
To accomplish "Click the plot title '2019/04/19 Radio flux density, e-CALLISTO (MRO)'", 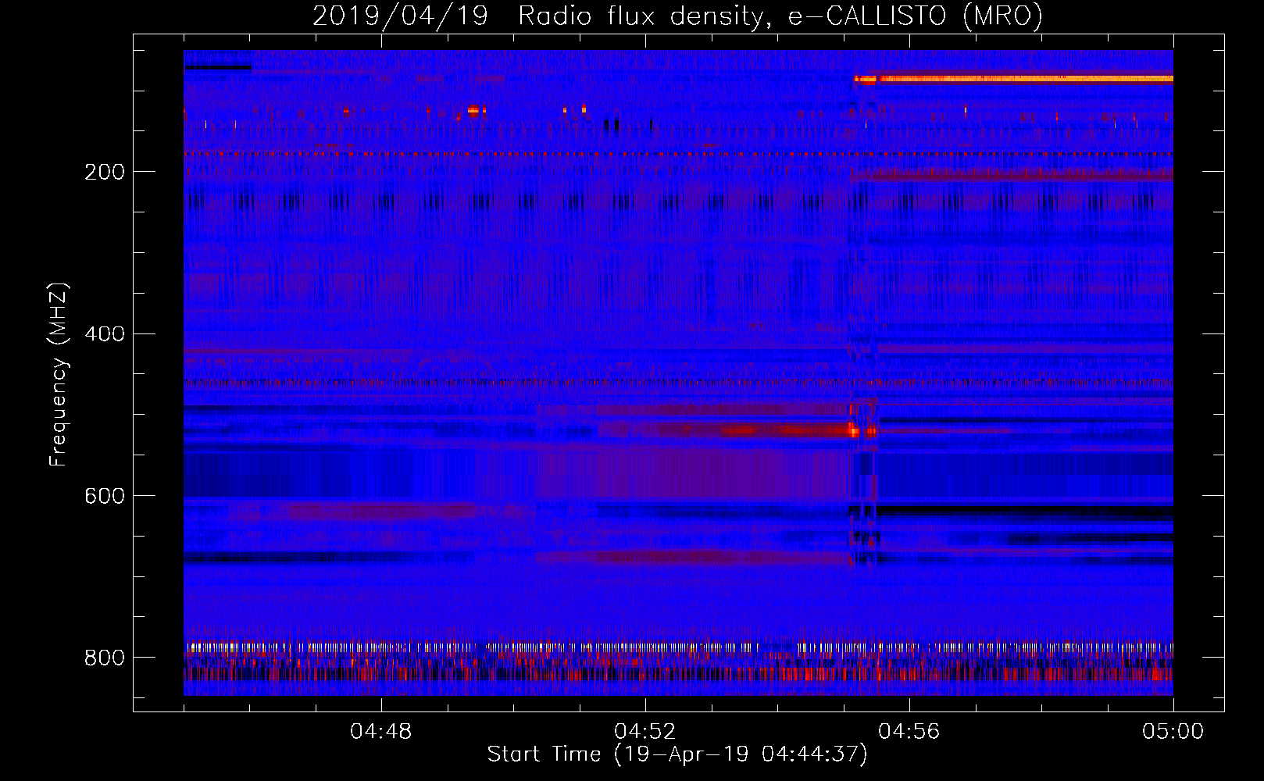I will click(x=677, y=16).
